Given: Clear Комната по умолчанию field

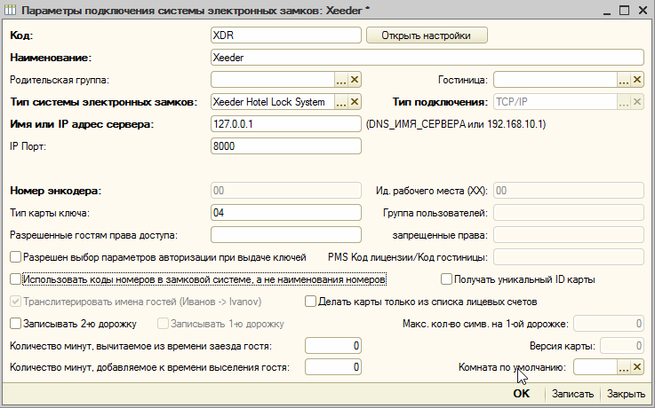Looking at the screenshot, I should tap(637, 367).
